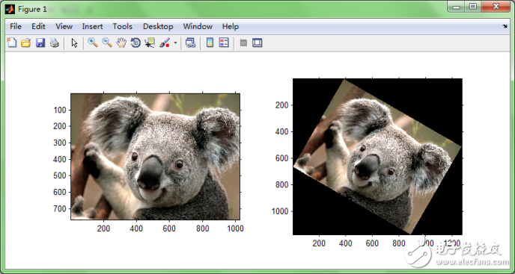Viewport: 515px width, 274px height.
Task: Open a file using the folder icon
Action: (26, 43)
